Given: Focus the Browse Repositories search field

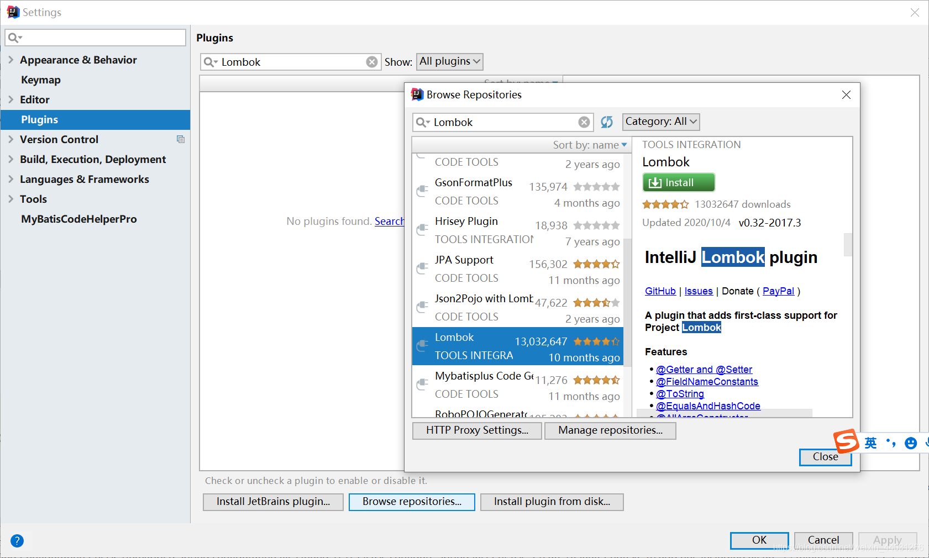Looking at the screenshot, I should pyautogui.click(x=503, y=122).
